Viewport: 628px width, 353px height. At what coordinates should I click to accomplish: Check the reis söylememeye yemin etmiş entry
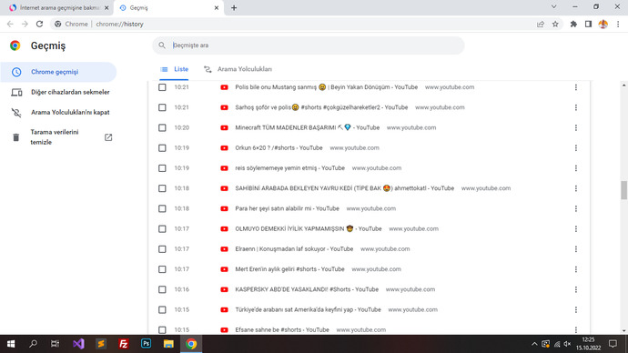pos(162,168)
